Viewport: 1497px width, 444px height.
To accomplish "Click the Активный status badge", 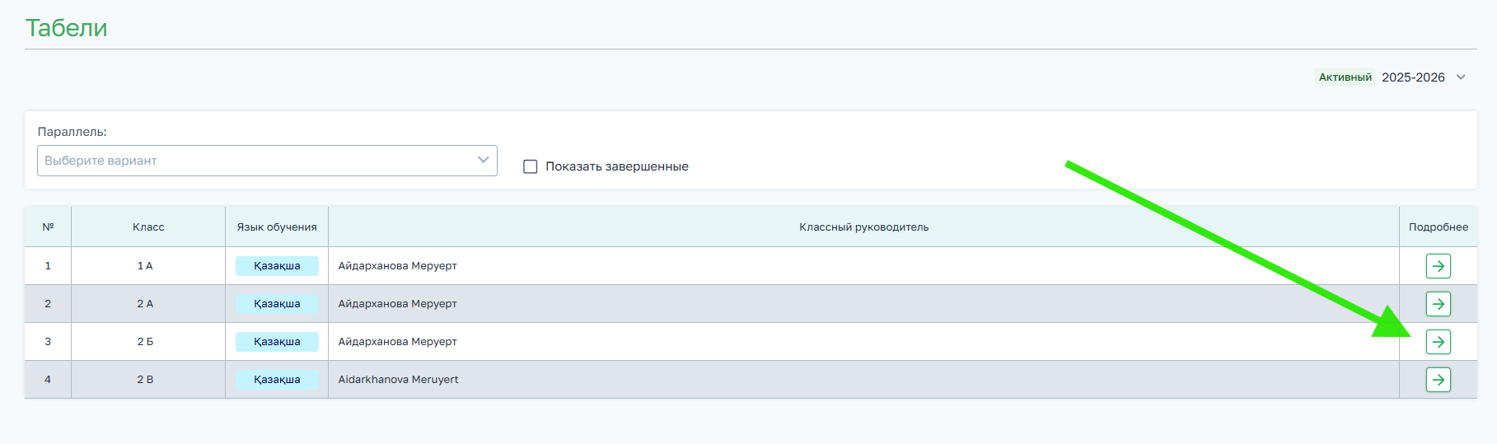I will tap(1345, 77).
